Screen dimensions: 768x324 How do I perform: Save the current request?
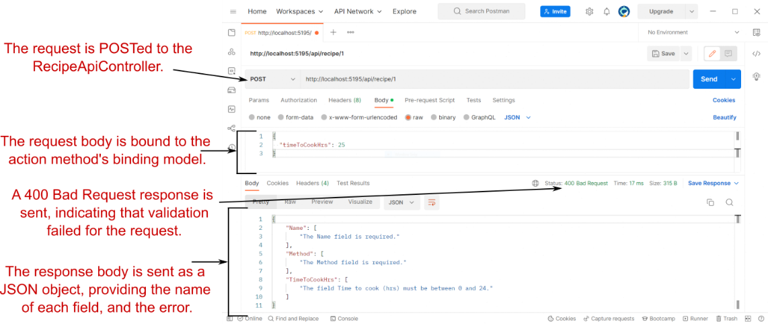point(663,54)
